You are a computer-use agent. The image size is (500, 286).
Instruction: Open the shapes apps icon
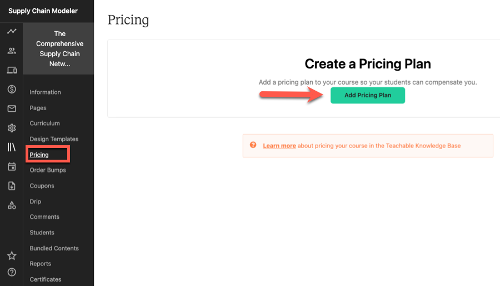[12, 205]
